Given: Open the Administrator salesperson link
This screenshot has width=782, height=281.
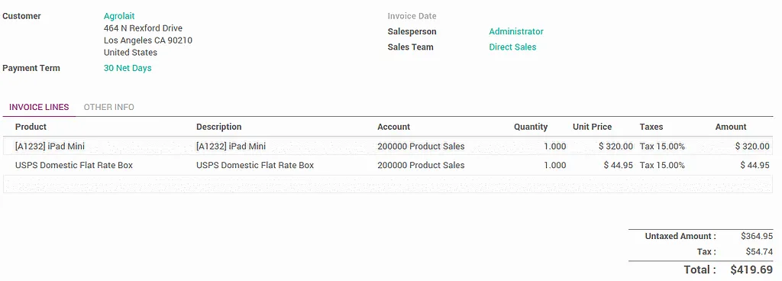Looking at the screenshot, I should click(x=516, y=31).
